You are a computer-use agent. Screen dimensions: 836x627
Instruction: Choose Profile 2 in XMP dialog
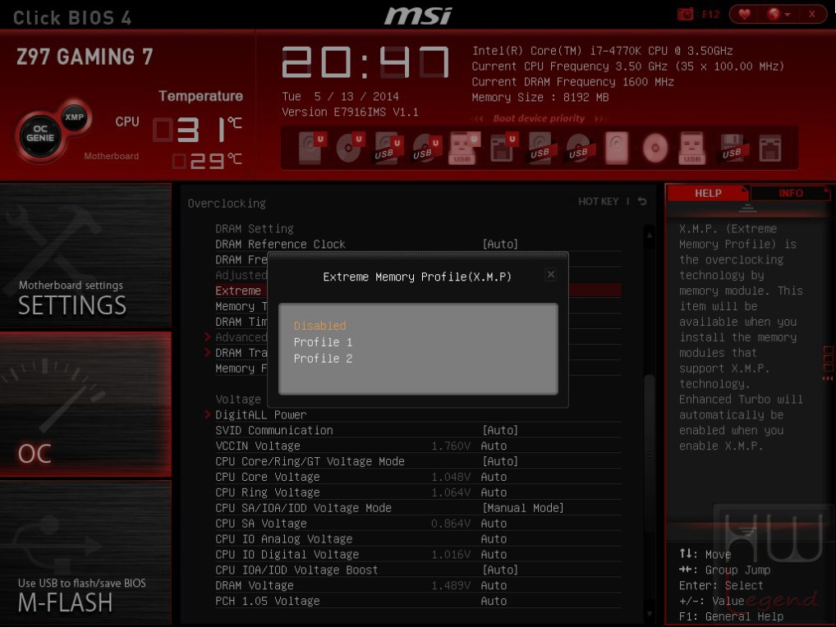point(323,359)
